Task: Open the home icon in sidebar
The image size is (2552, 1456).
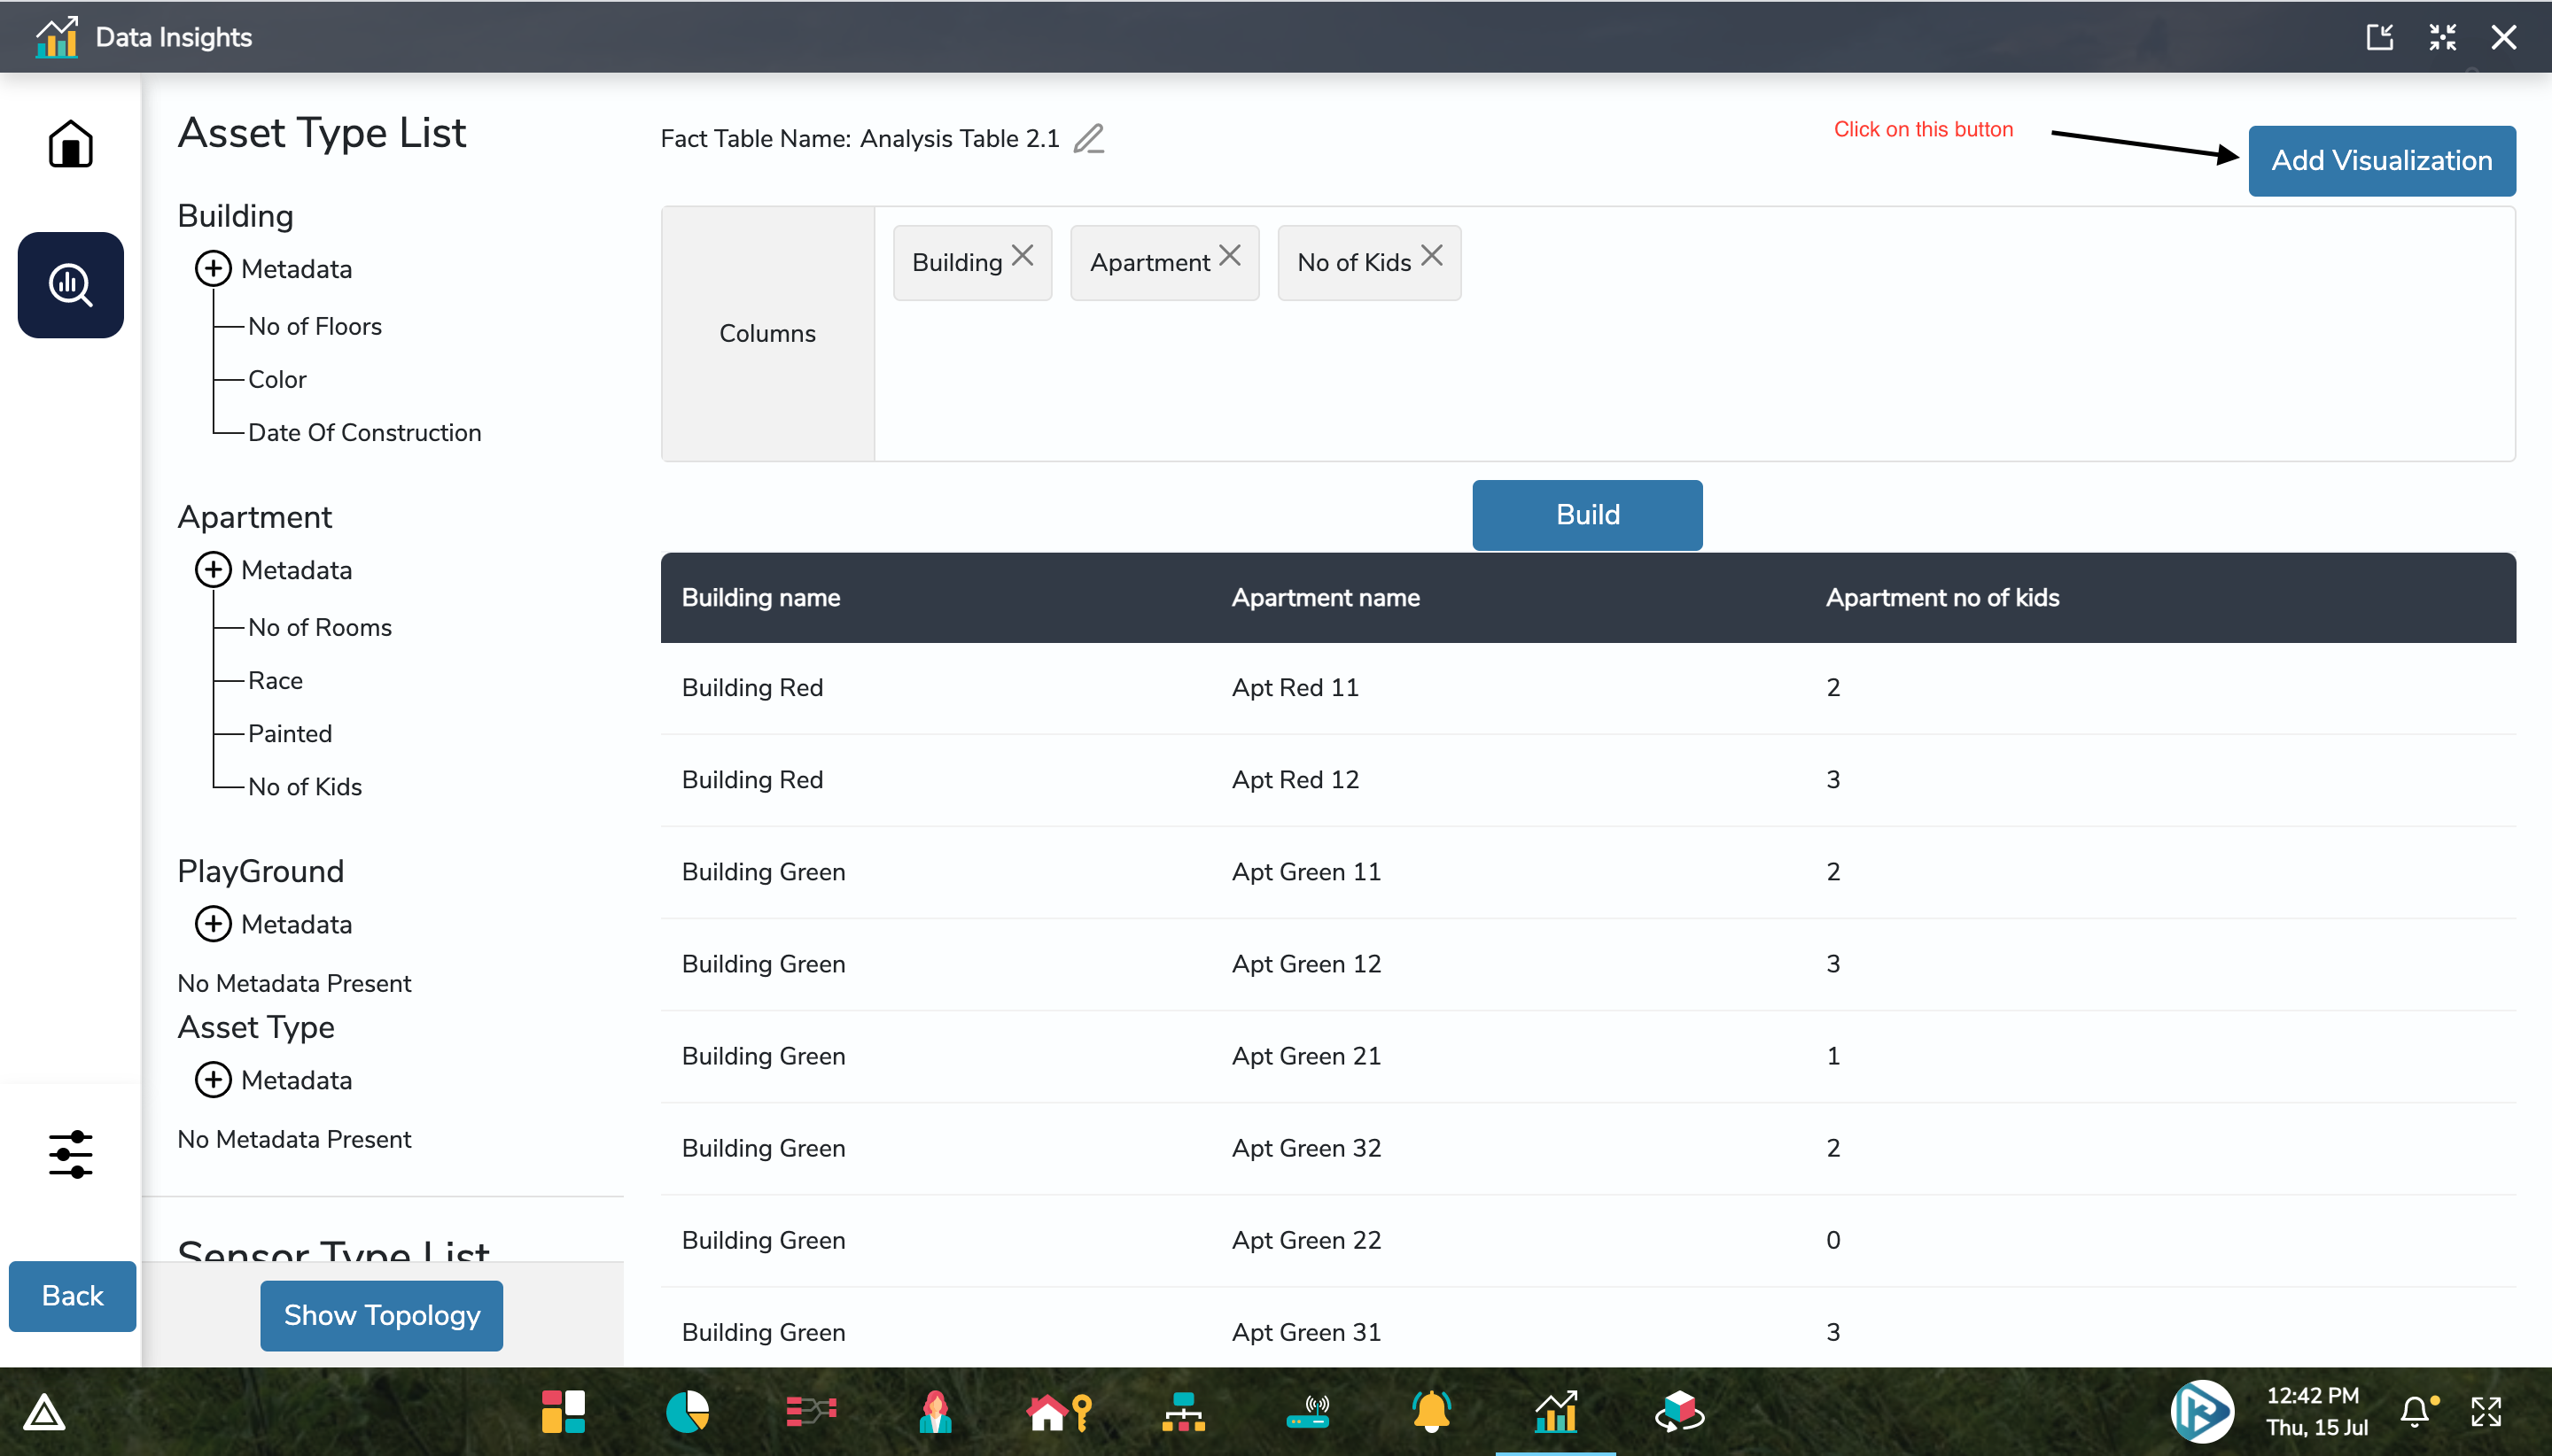Action: coord(70,144)
